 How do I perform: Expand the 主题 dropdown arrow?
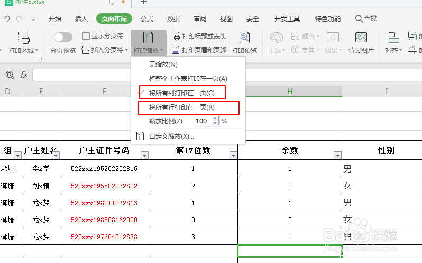283,50
